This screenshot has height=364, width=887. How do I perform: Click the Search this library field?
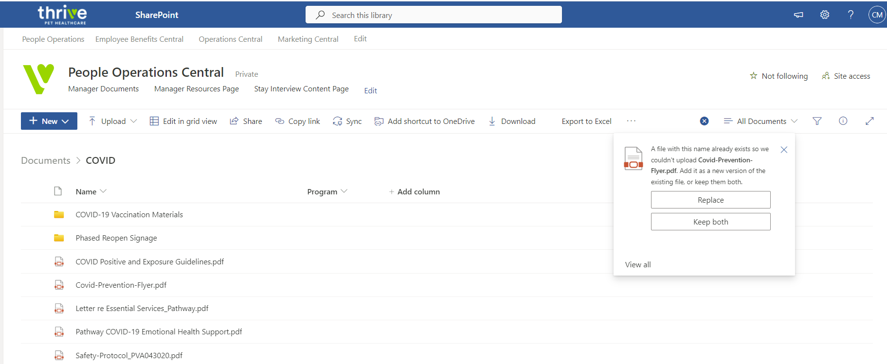[433, 15]
